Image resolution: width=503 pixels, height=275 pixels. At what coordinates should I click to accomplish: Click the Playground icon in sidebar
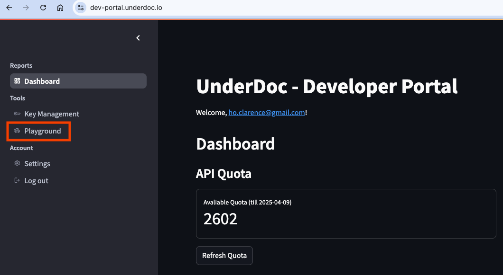coord(17,131)
